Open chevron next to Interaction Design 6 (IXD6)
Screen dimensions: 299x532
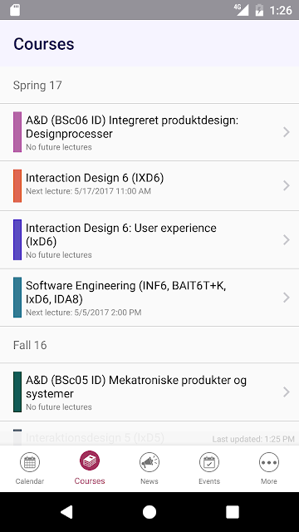click(x=287, y=185)
